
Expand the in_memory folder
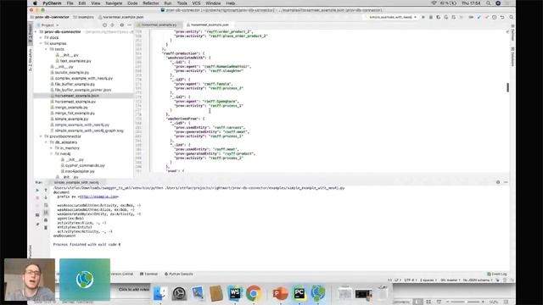(x=52, y=148)
